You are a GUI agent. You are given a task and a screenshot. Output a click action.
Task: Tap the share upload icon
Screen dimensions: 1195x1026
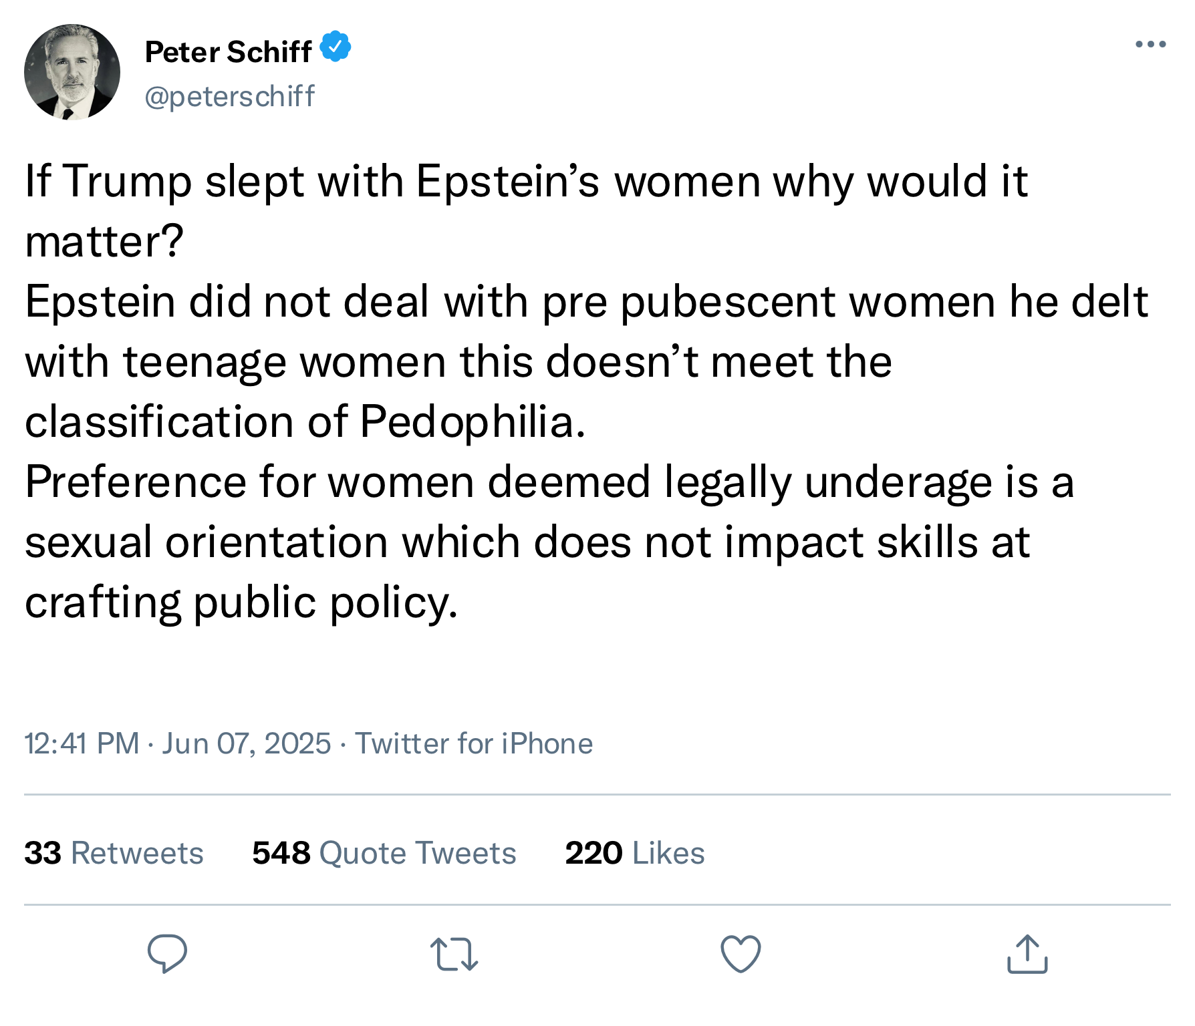pyautogui.click(x=1027, y=954)
